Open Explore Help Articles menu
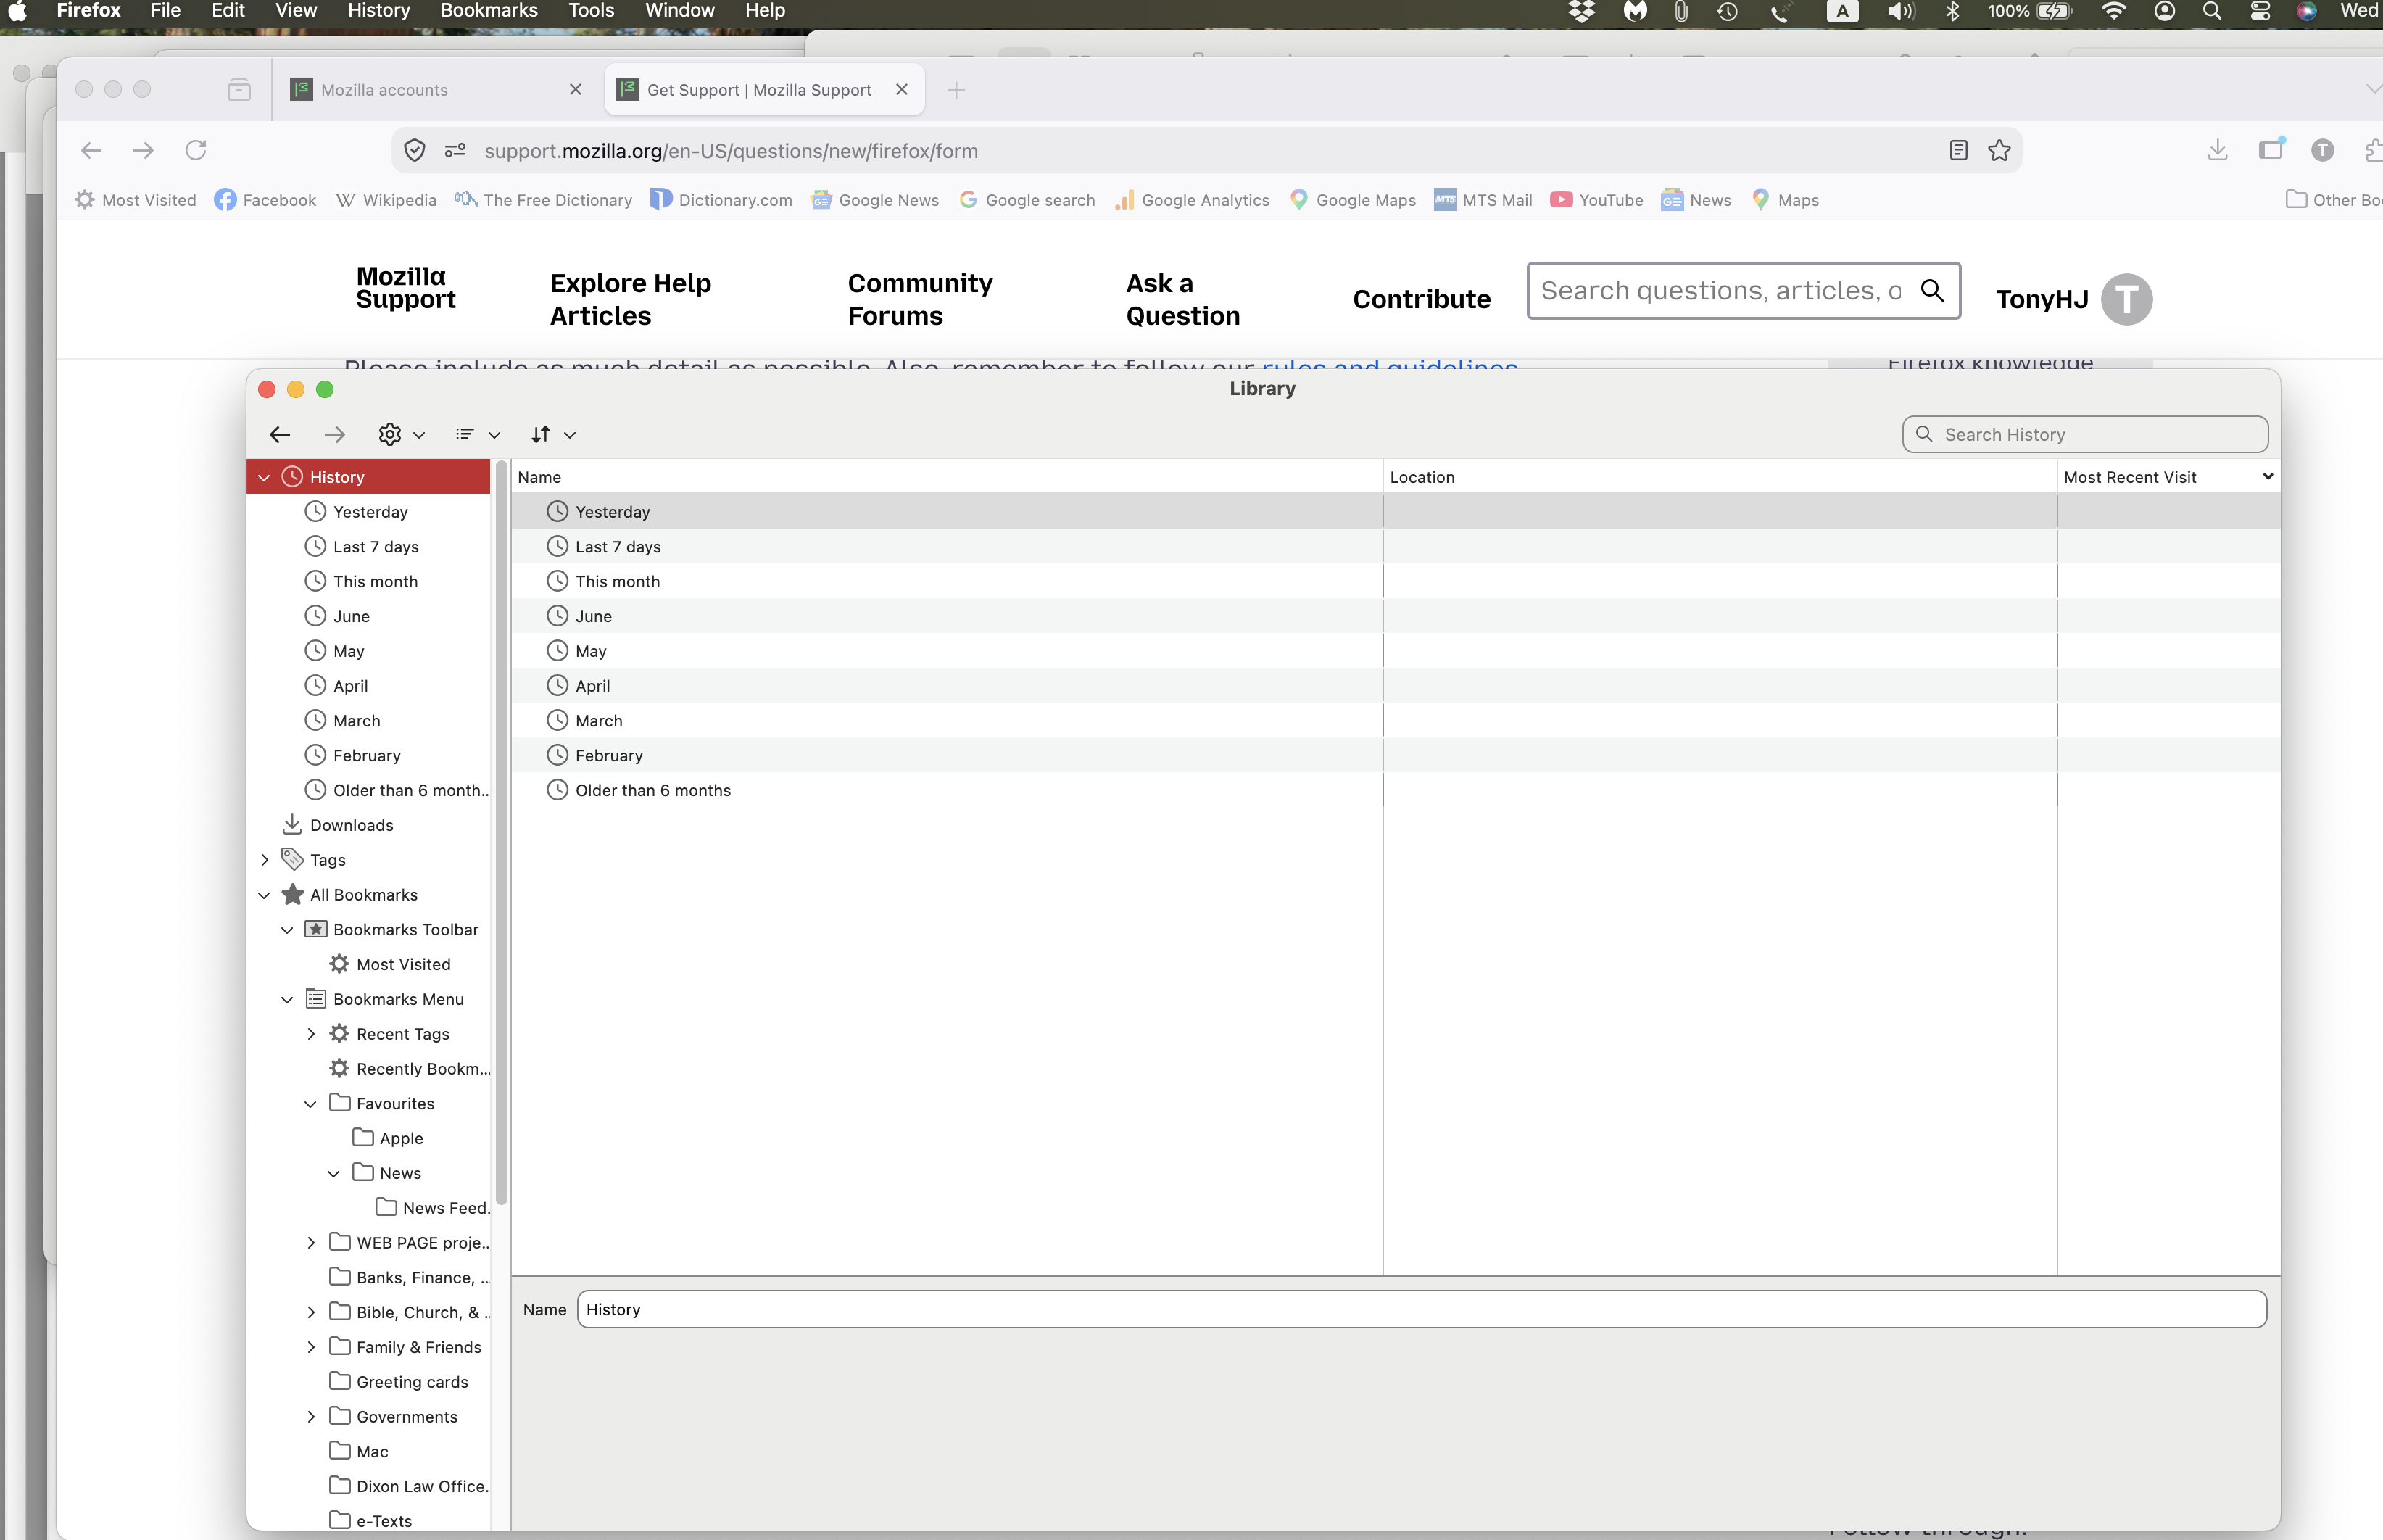 point(631,299)
